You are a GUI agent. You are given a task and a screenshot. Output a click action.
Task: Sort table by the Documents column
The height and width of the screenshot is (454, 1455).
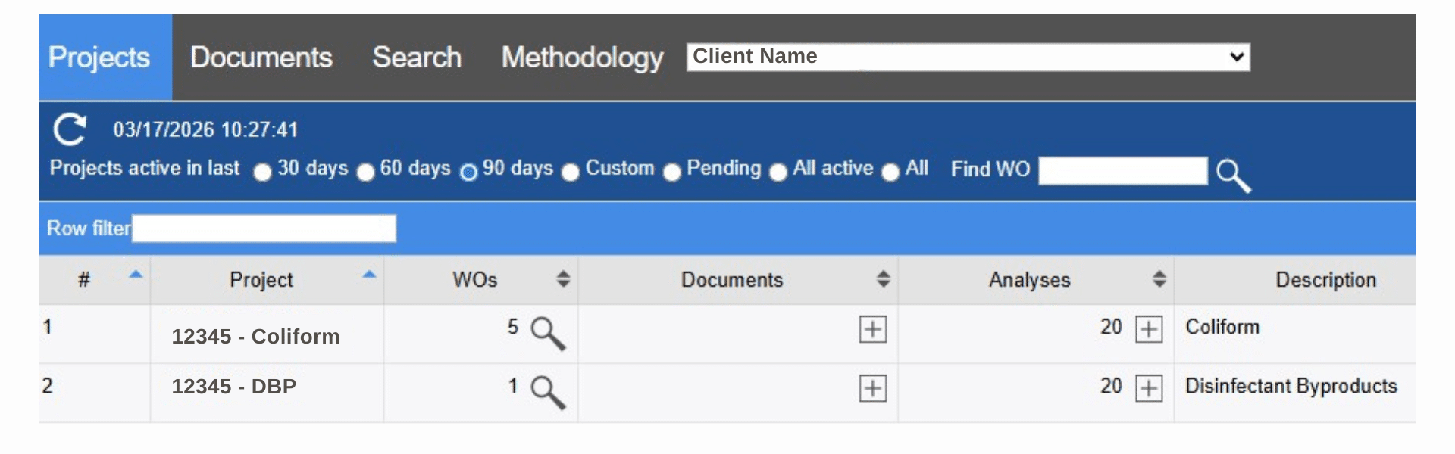point(883,278)
